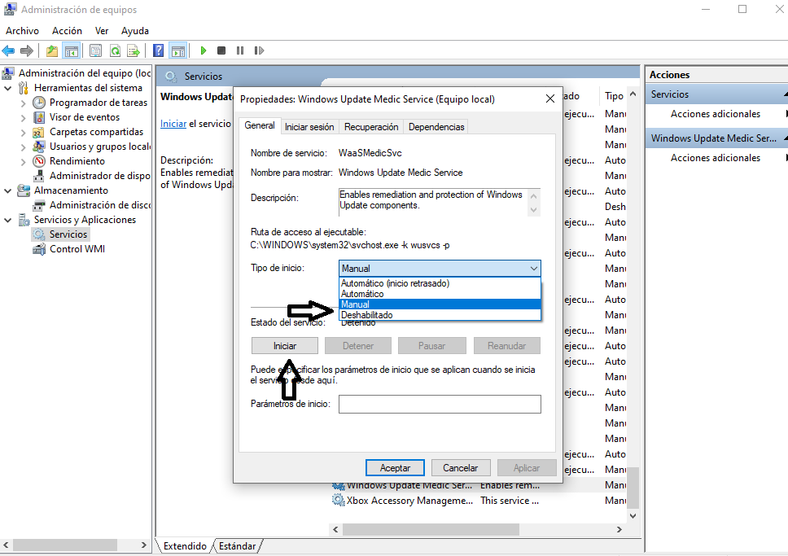Screen dimensions: 788x556
Task: Collapse the Almacenamiento node
Action: point(8,190)
